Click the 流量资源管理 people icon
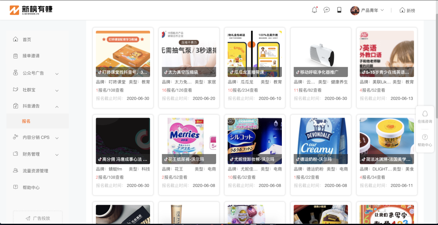The width and height of the screenshot is (438, 225). pos(16,170)
